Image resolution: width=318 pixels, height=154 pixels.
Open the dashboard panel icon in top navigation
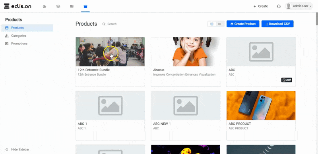pos(72,6)
